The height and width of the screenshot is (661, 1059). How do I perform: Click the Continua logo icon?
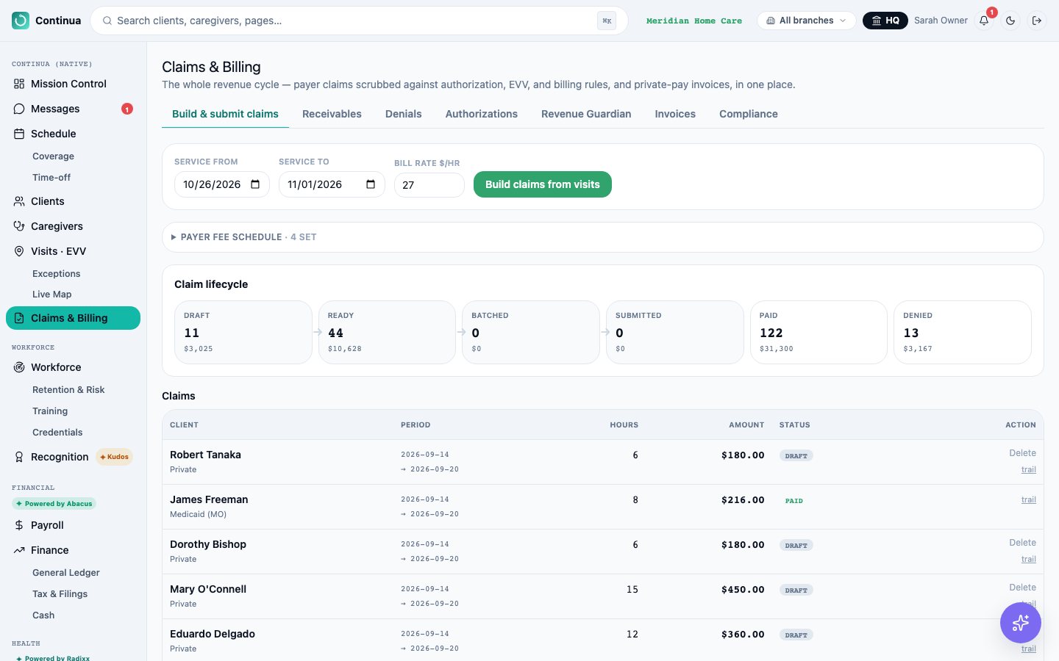[x=21, y=21]
